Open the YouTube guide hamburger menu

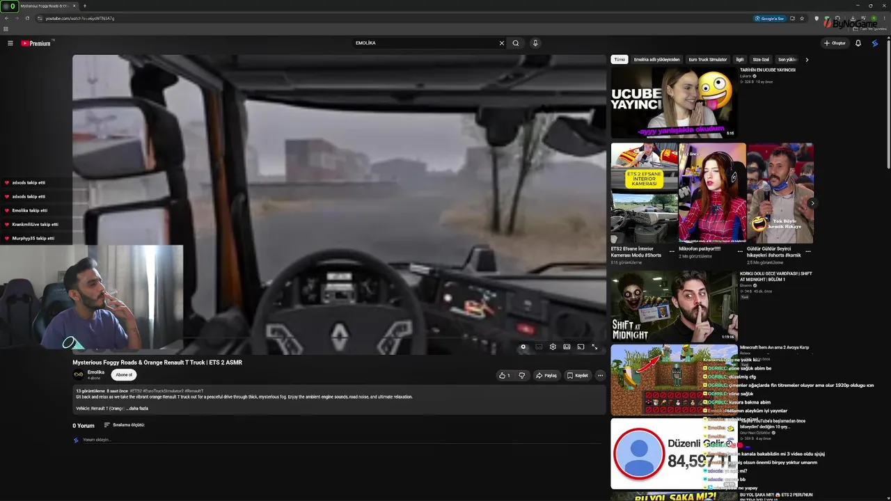(10, 43)
